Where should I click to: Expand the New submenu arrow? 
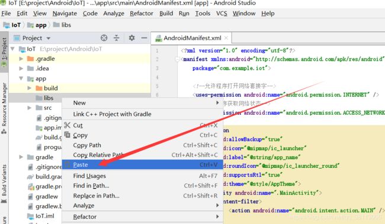(217, 103)
